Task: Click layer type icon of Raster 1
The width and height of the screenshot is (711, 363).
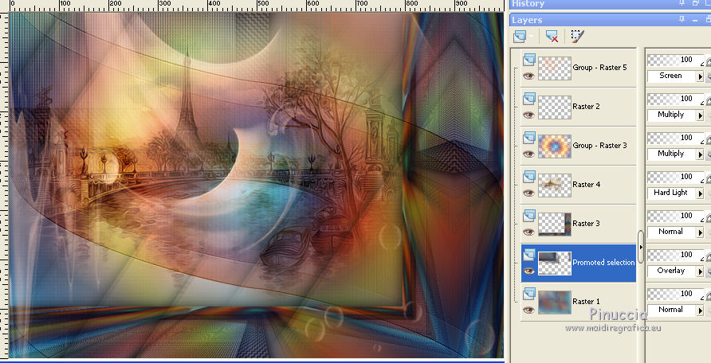Action: coord(528,295)
